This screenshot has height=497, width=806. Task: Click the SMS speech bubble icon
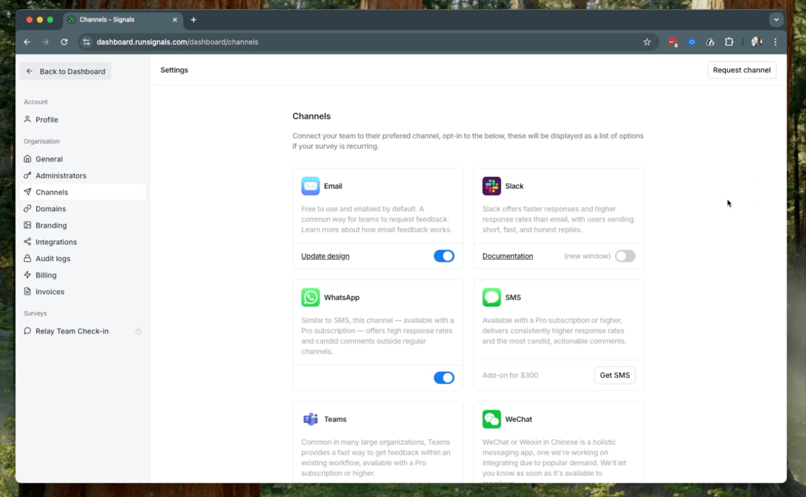click(x=491, y=297)
